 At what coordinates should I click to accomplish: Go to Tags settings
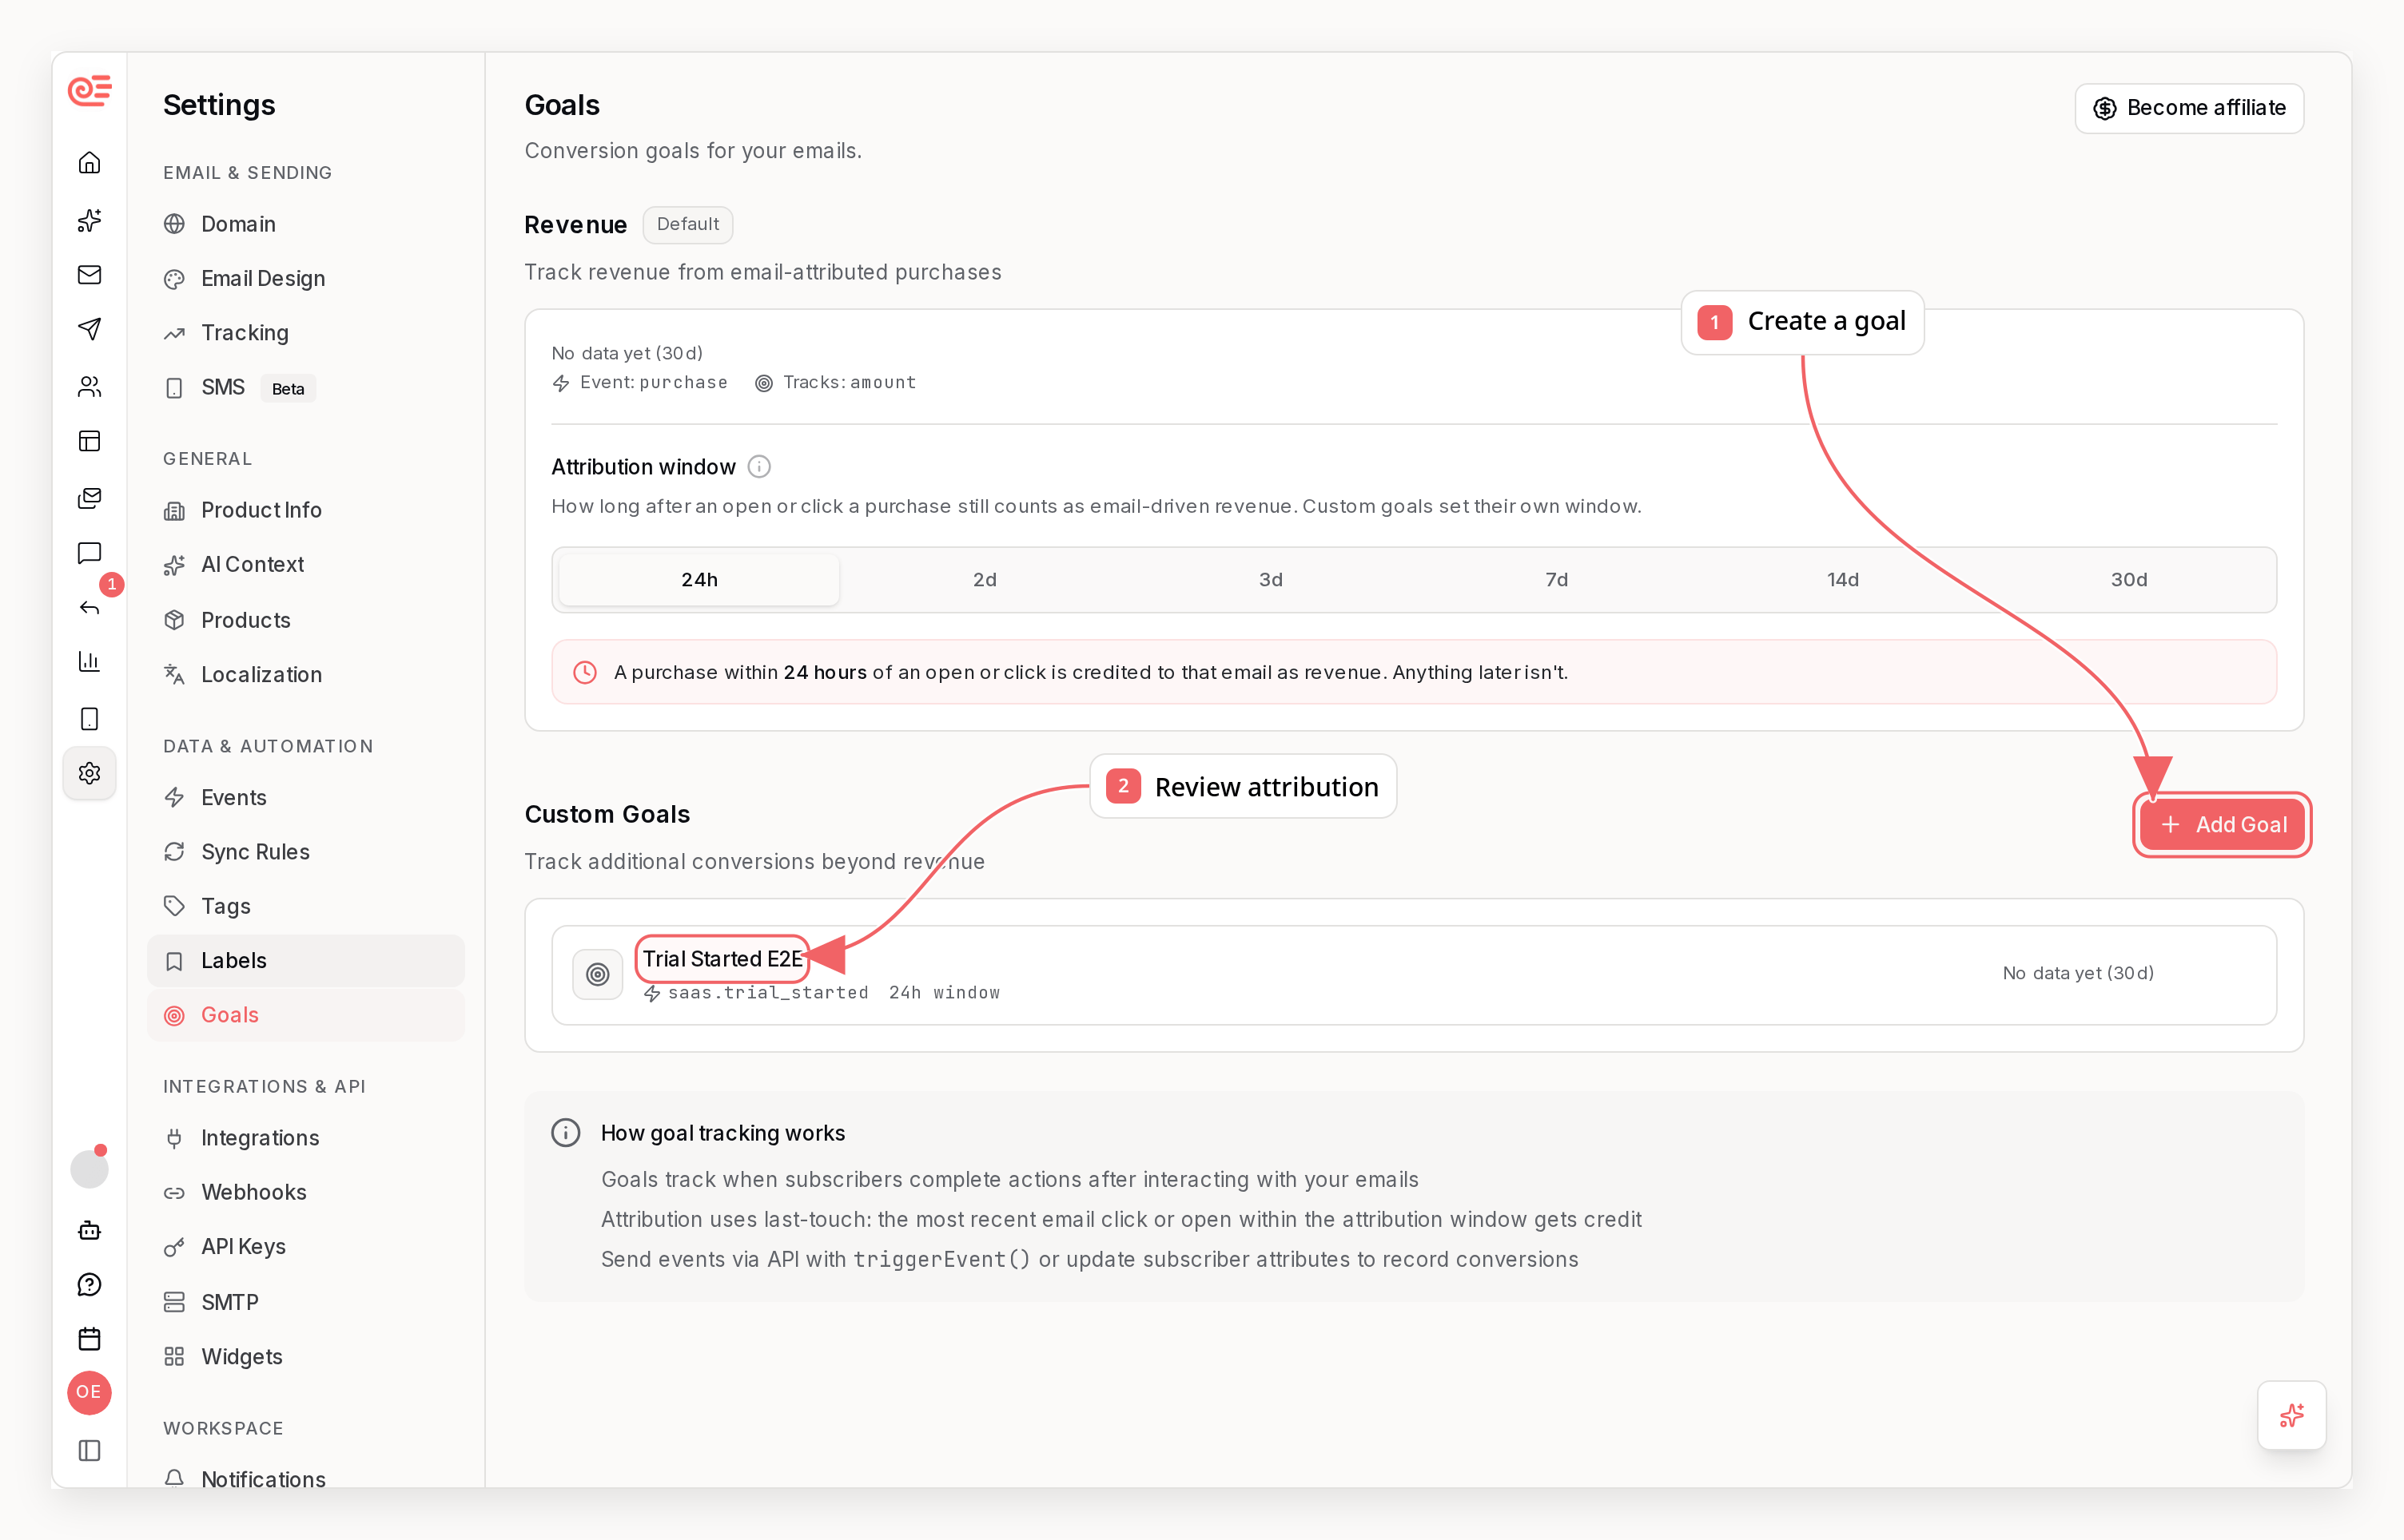(x=306, y=906)
